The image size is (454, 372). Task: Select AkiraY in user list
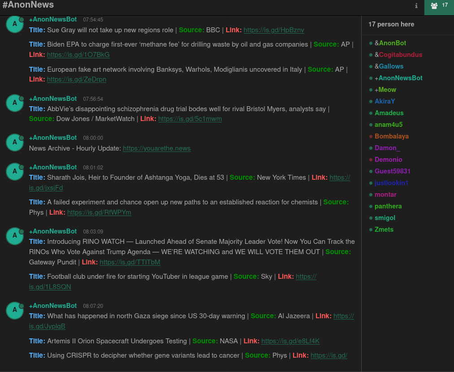point(385,101)
